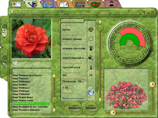Click the seedling care rating icon
This screenshot has width=158, height=118.
tap(91, 67)
